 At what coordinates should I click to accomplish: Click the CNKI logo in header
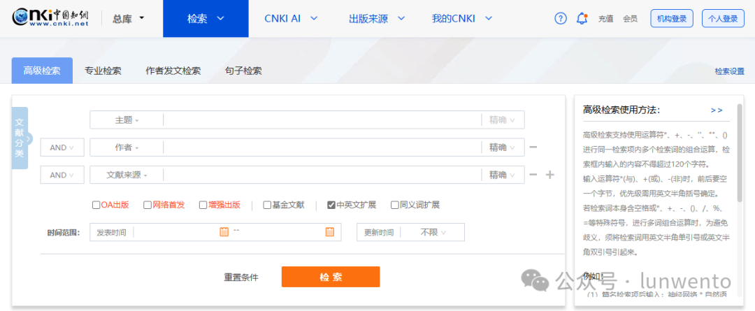(50, 18)
